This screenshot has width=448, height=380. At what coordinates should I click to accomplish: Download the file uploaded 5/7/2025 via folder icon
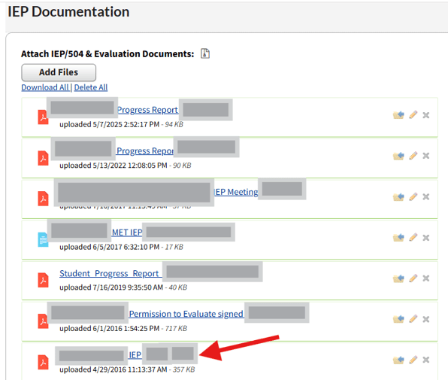(398, 115)
